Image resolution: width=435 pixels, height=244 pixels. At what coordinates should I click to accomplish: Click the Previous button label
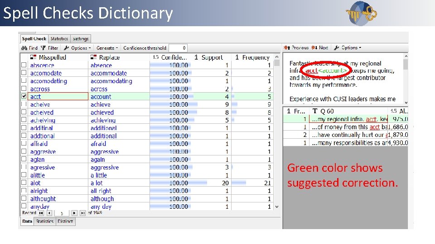coord(300,47)
